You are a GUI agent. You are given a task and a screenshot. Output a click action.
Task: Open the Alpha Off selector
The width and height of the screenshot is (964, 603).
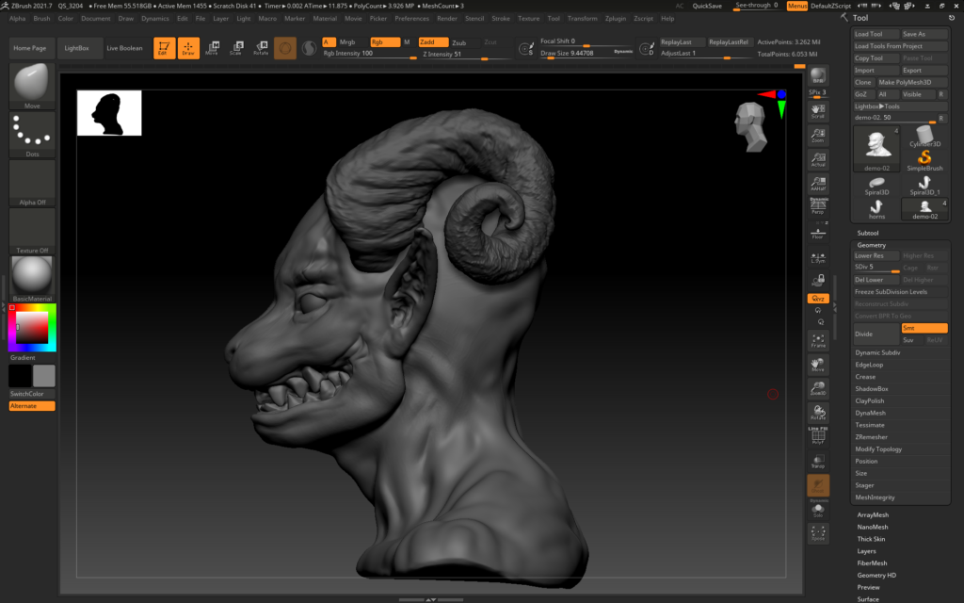[32, 183]
